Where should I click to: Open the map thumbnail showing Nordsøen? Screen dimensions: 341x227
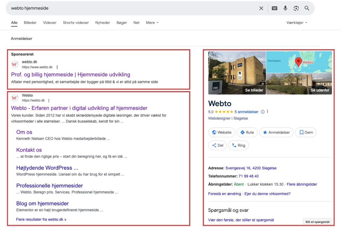point(299,62)
